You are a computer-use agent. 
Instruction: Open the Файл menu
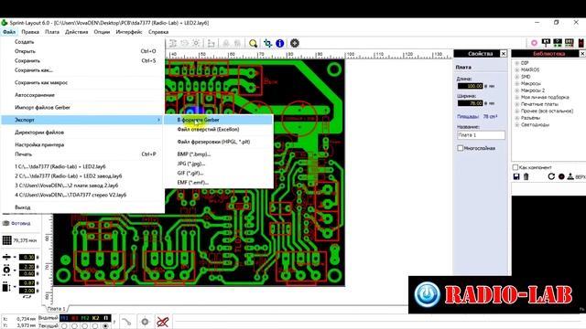coord(9,32)
